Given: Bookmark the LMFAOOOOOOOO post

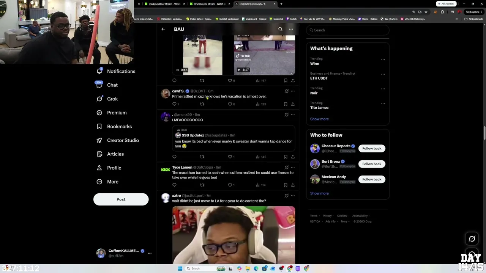Looking at the screenshot, I should (x=286, y=157).
